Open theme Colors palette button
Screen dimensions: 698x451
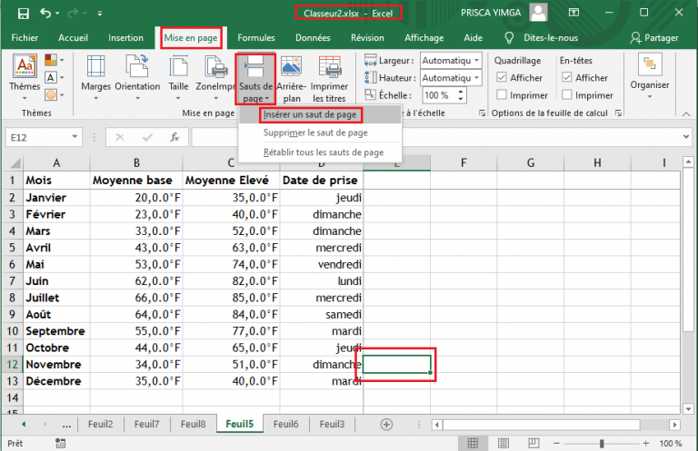pyautogui.click(x=54, y=60)
